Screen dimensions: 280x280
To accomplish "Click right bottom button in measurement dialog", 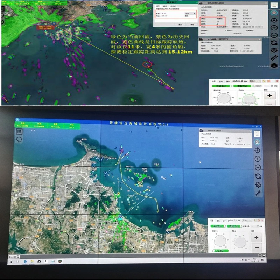I will click(x=192, y=24).
